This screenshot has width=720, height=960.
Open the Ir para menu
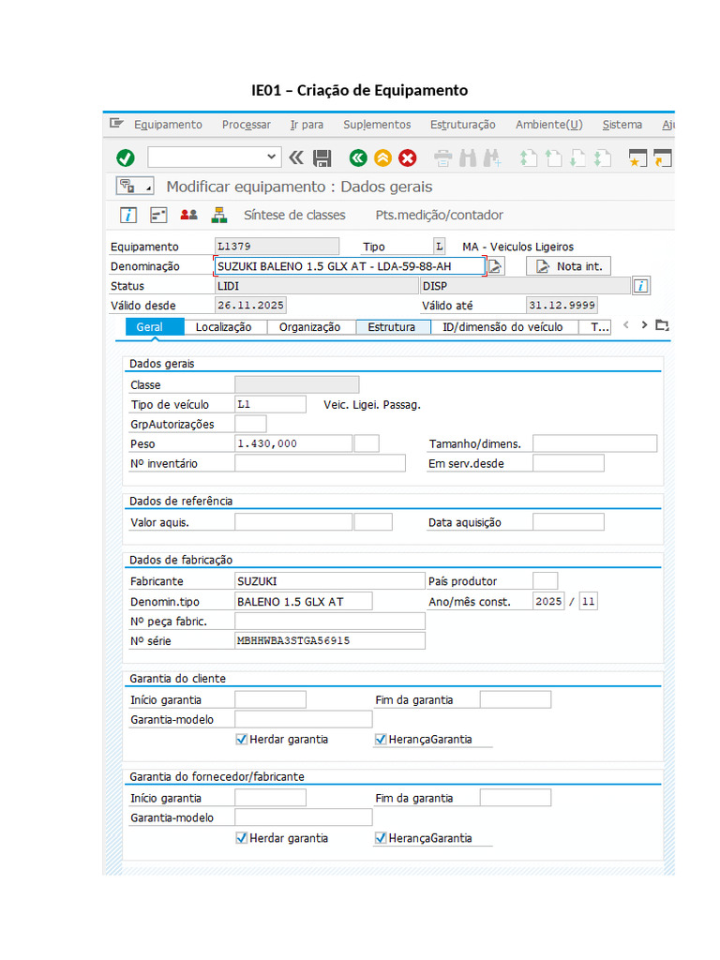tap(307, 125)
